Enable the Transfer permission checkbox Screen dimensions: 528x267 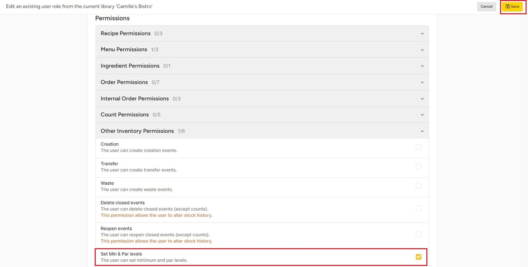coord(418,167)
